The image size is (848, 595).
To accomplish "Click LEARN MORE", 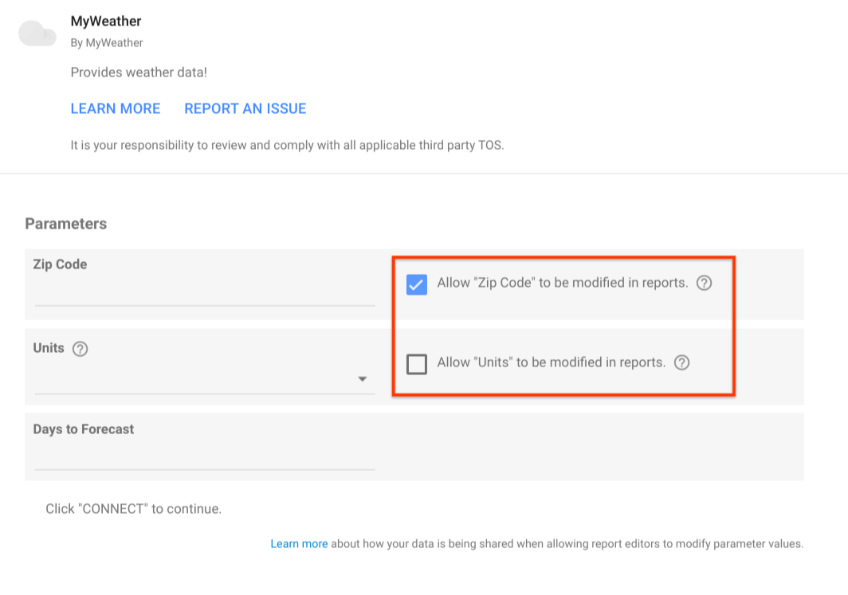I will coord(116,108).
